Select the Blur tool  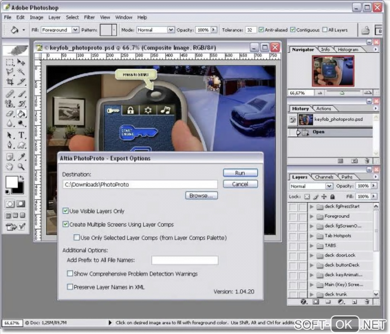pyautogui.click(x=10, y=123)
